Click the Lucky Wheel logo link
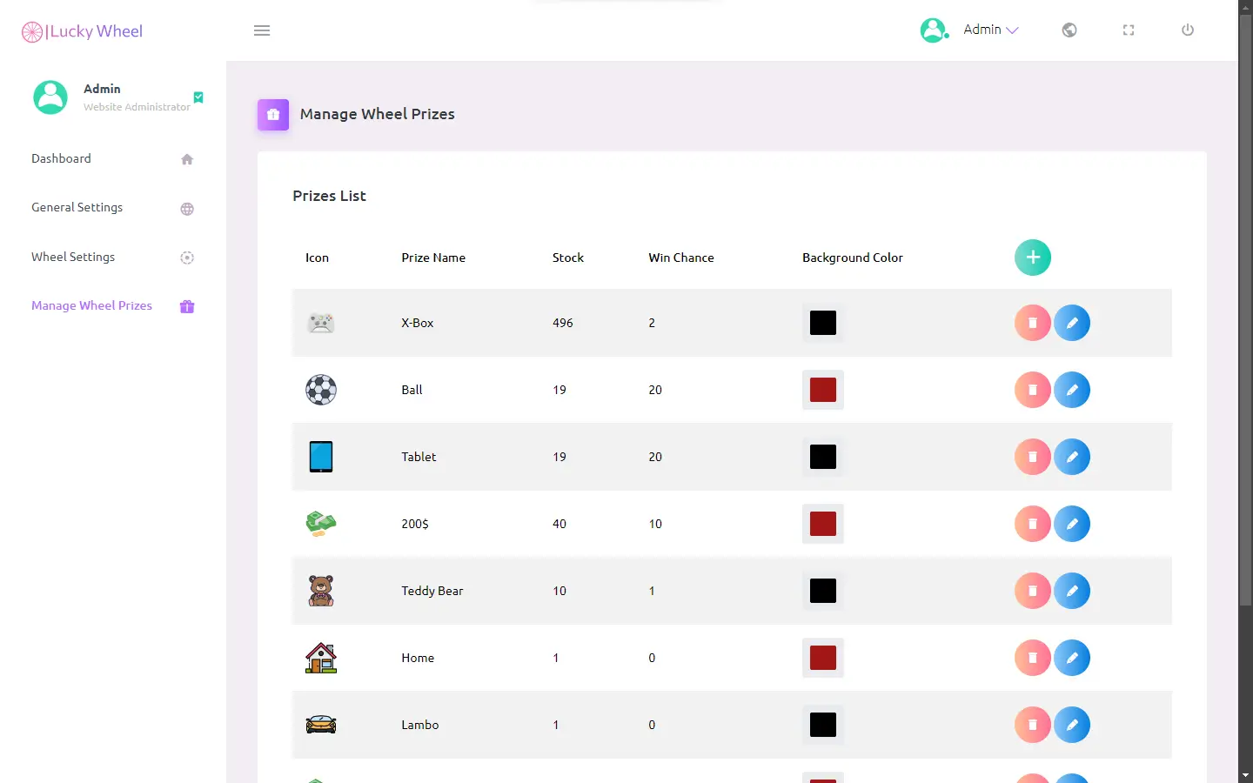Screen dimensions: 1253x783 click(82, 31)
